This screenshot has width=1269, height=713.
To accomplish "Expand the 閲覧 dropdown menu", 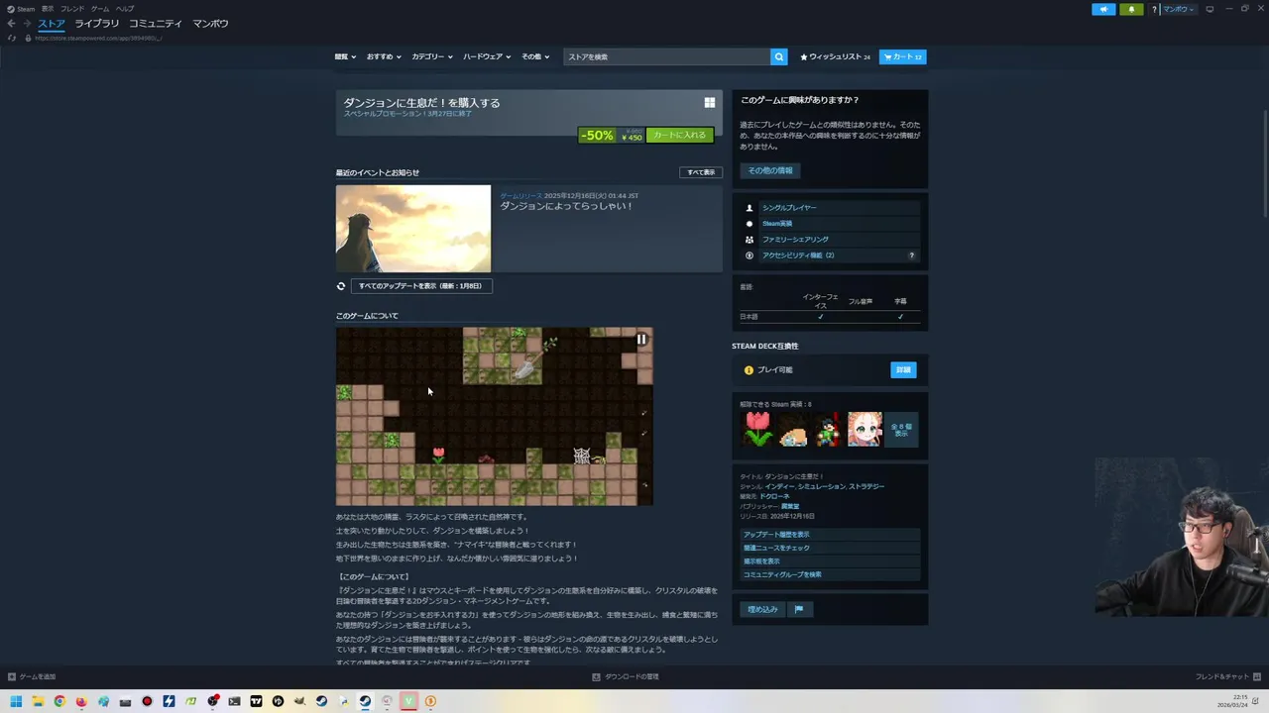I will 344,56.
